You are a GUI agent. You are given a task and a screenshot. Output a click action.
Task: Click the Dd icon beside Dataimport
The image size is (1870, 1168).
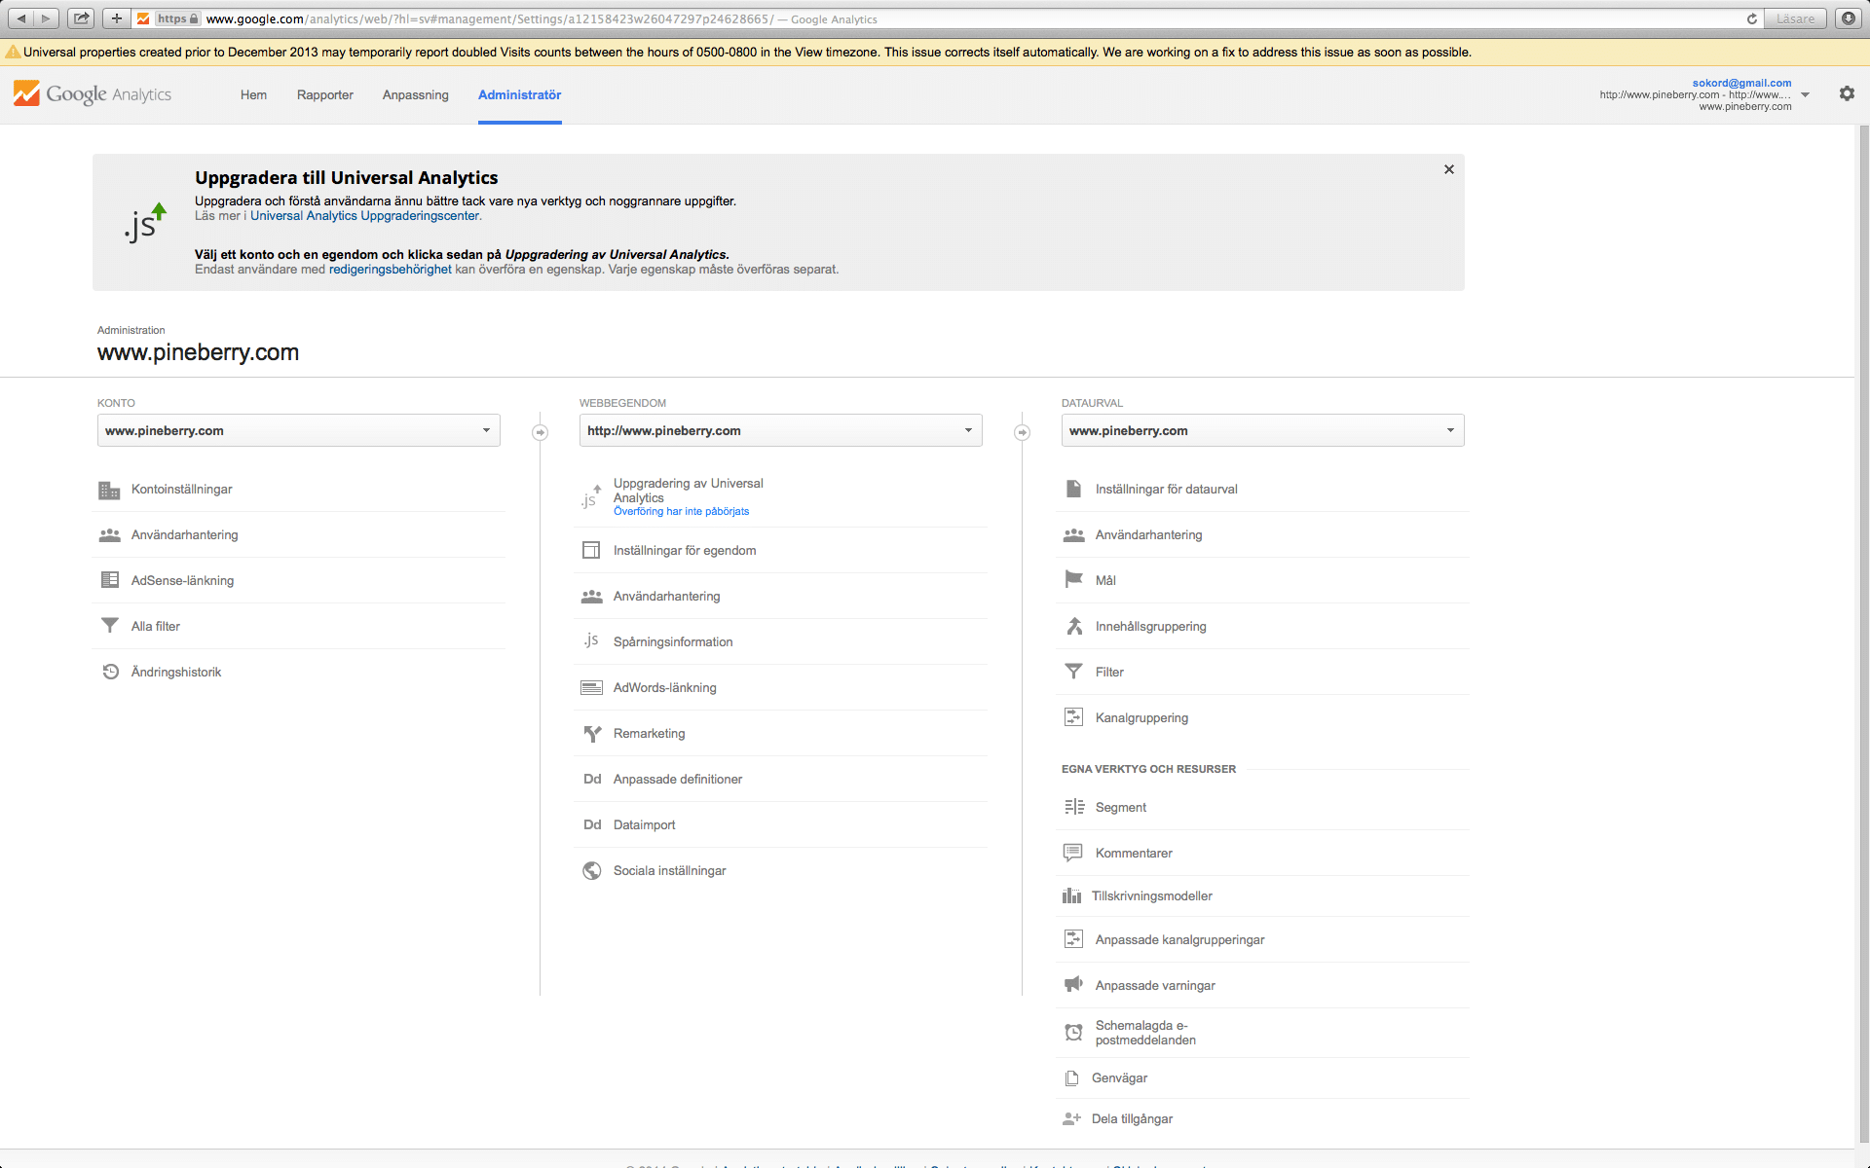(592, 825)
